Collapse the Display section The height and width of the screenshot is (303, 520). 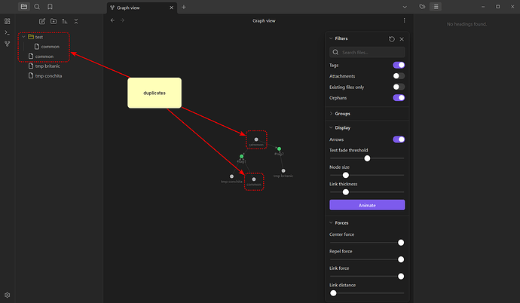point(331,127)
